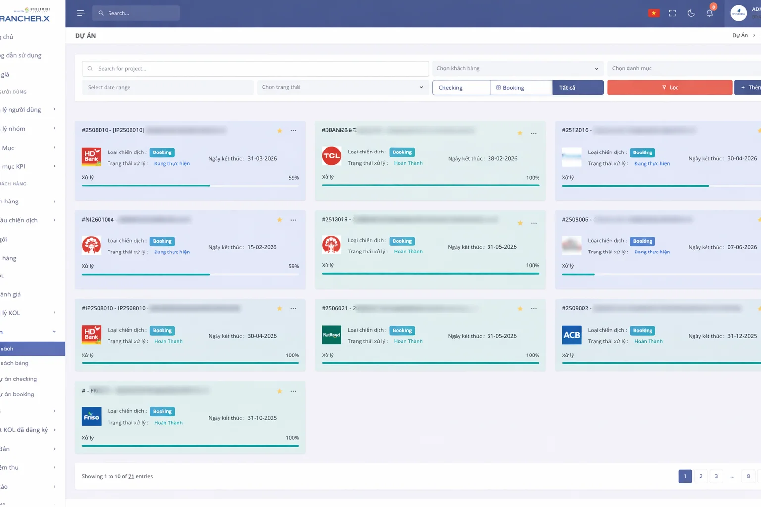Click the 'Search for project...' input field
761x507 pixels.
tap(255, 69)
